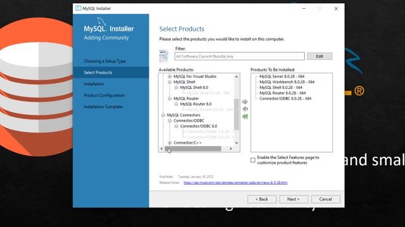Click the filter software package icon
The width and height of the screenshot is (405, 227).
pyautogui.click(x=164, y=56)
